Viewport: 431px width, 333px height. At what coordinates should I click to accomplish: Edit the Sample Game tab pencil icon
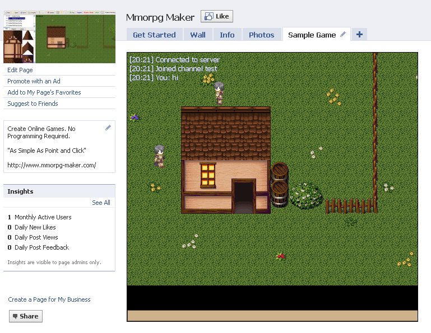[x=343, y=34]
